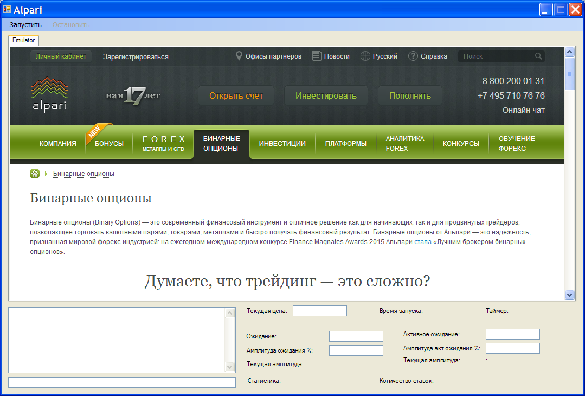Click the breadcrumb home icon
Screen dimensions: 585x396
[35, 174]
